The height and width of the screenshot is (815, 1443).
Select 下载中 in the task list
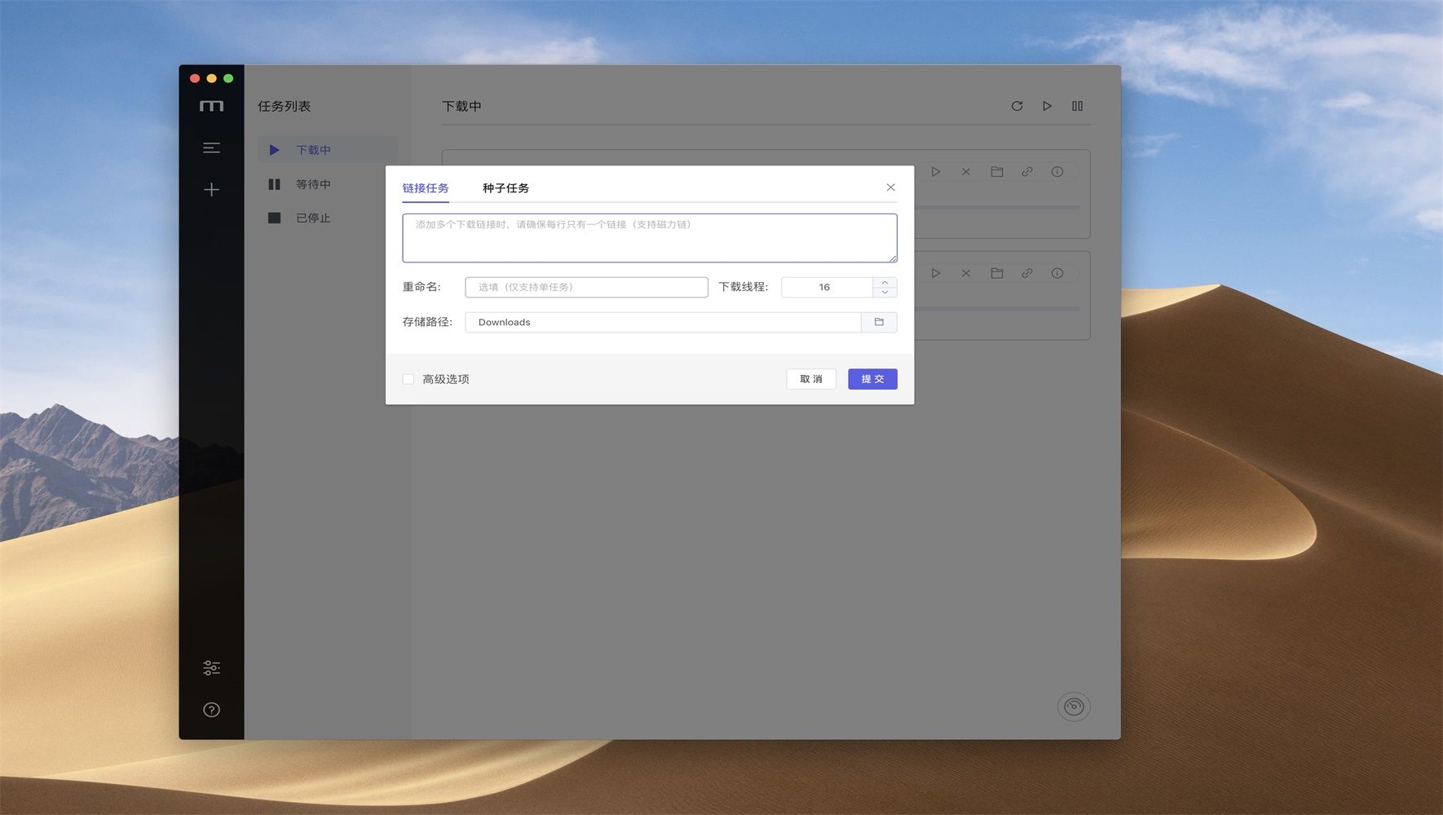click(328, 150)
